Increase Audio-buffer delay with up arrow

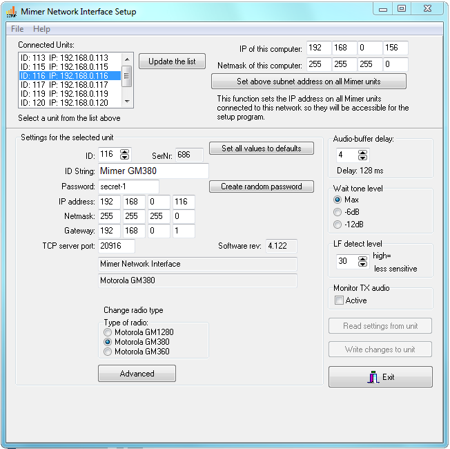[x=362, y=153]
